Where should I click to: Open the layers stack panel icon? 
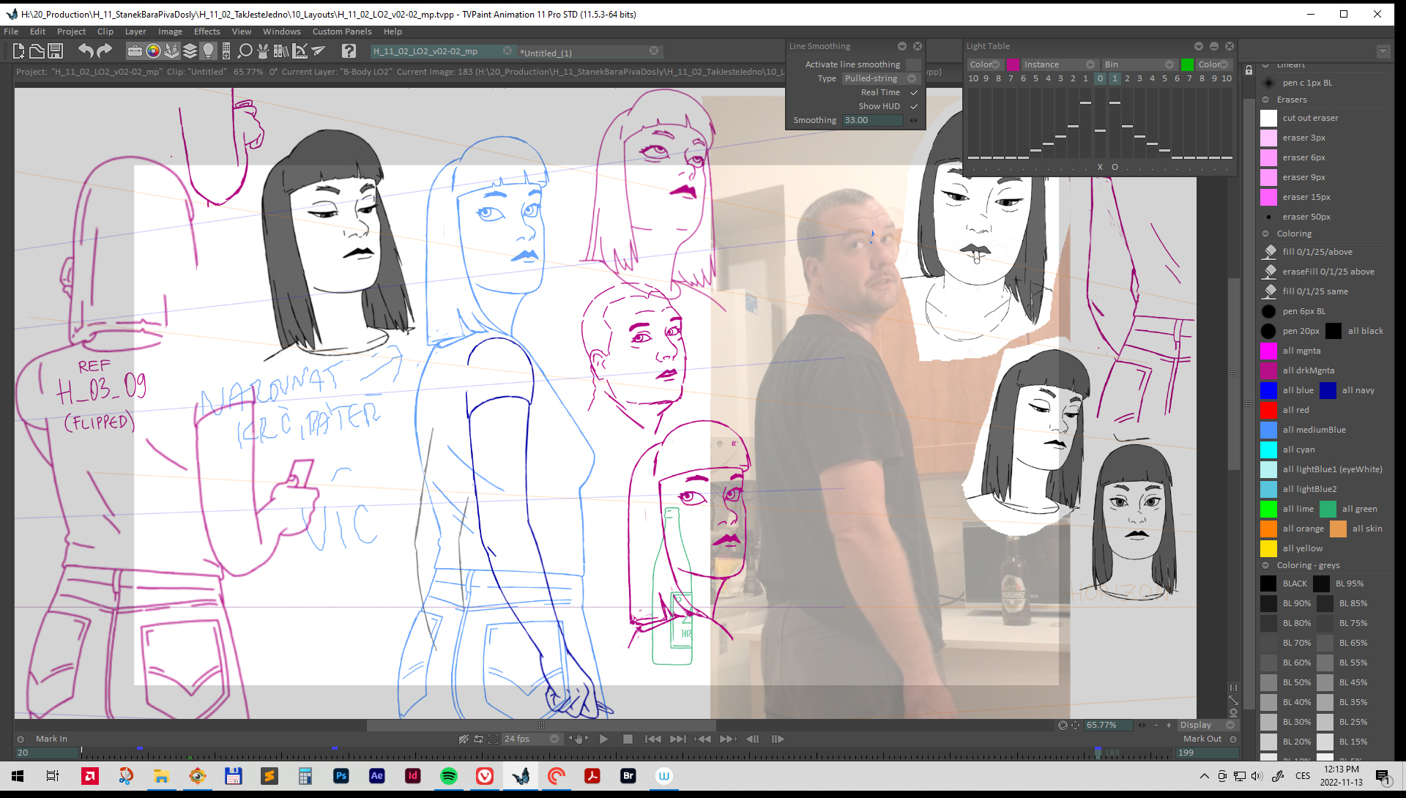[x=190, y=51]
